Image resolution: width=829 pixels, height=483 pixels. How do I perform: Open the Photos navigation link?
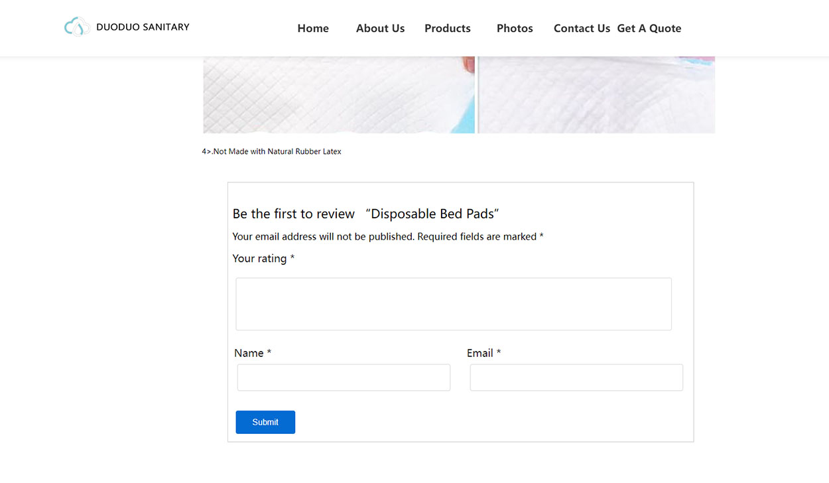[x=515, y=29]
